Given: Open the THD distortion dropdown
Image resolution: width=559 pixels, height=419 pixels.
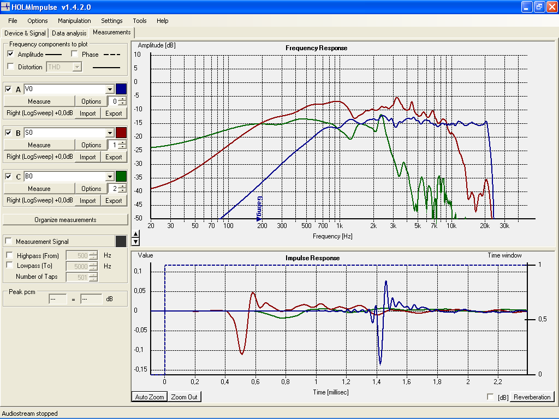Looking at the screenshot, I should point(77,67).
